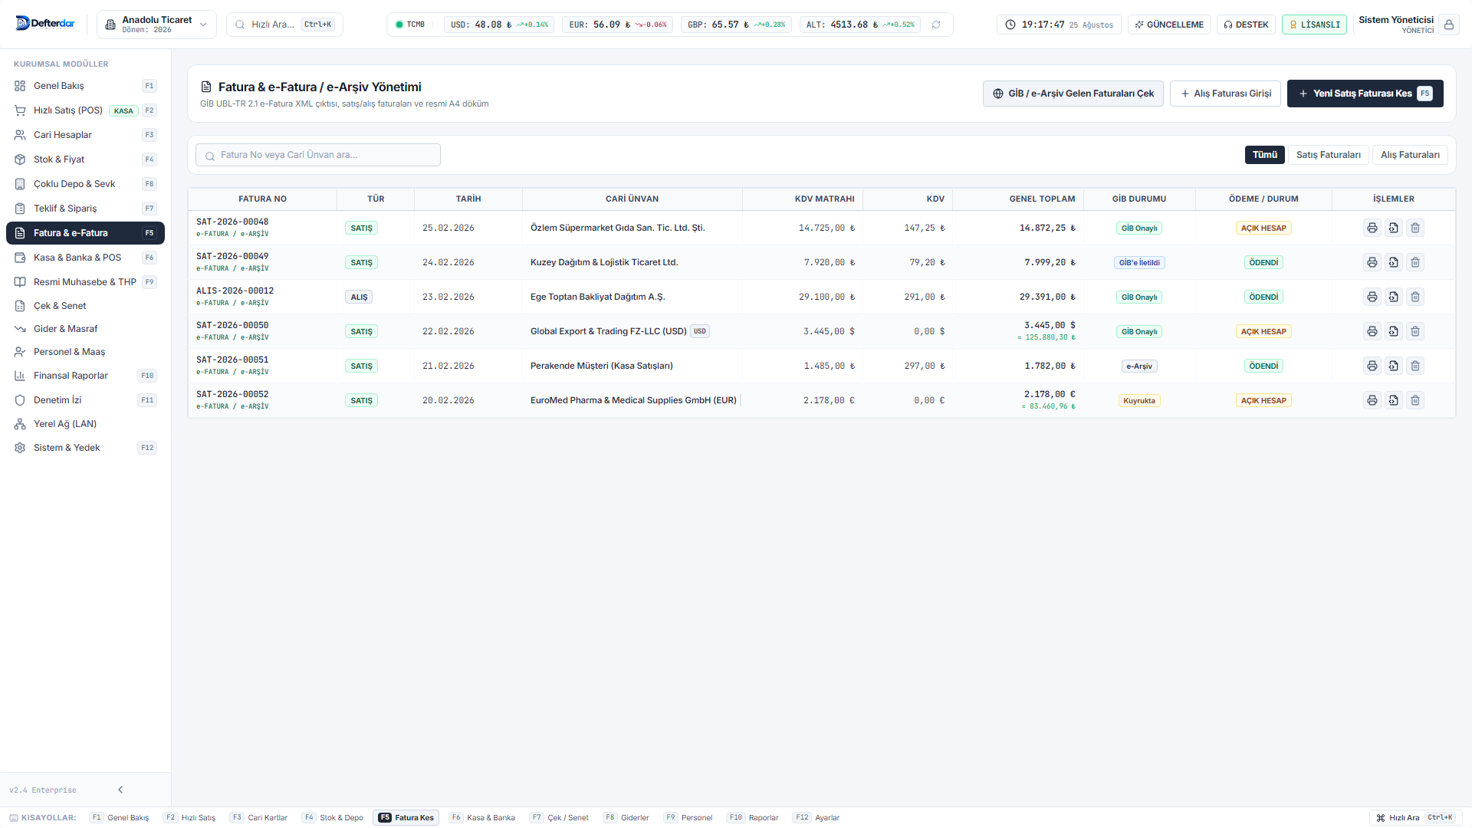
Task: Focus the Fatura No veya Cari Ünvan search field
Action: click(318, 155)
